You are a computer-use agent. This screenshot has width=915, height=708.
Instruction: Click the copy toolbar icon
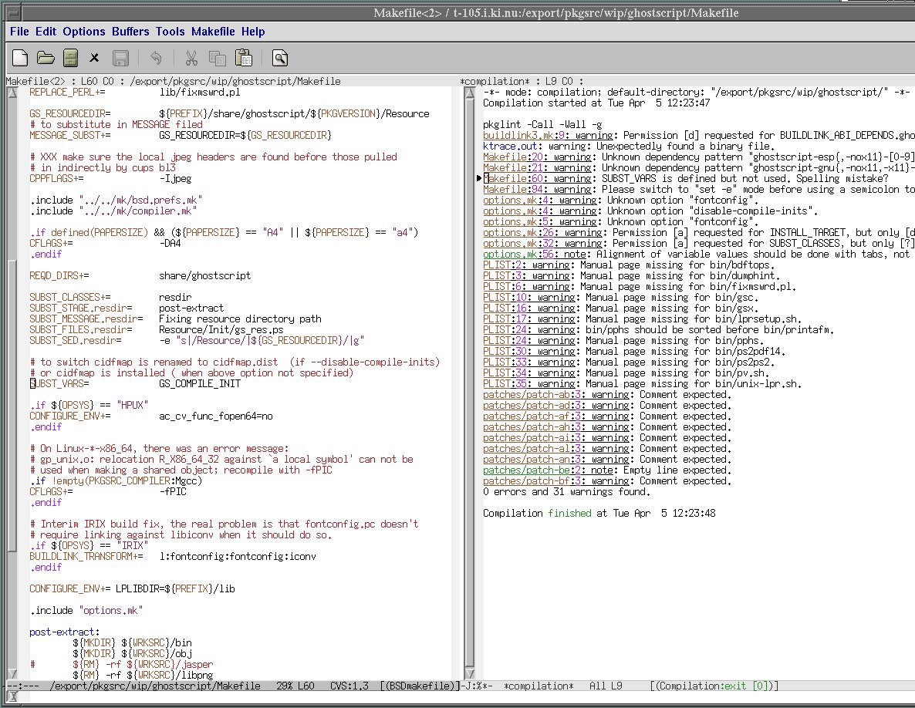coord(218,58)
